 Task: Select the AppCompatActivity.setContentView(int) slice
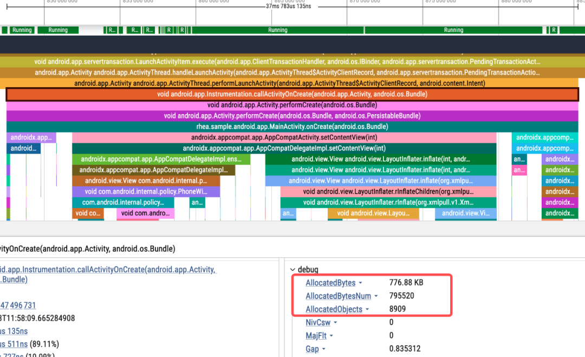[284, 137]
